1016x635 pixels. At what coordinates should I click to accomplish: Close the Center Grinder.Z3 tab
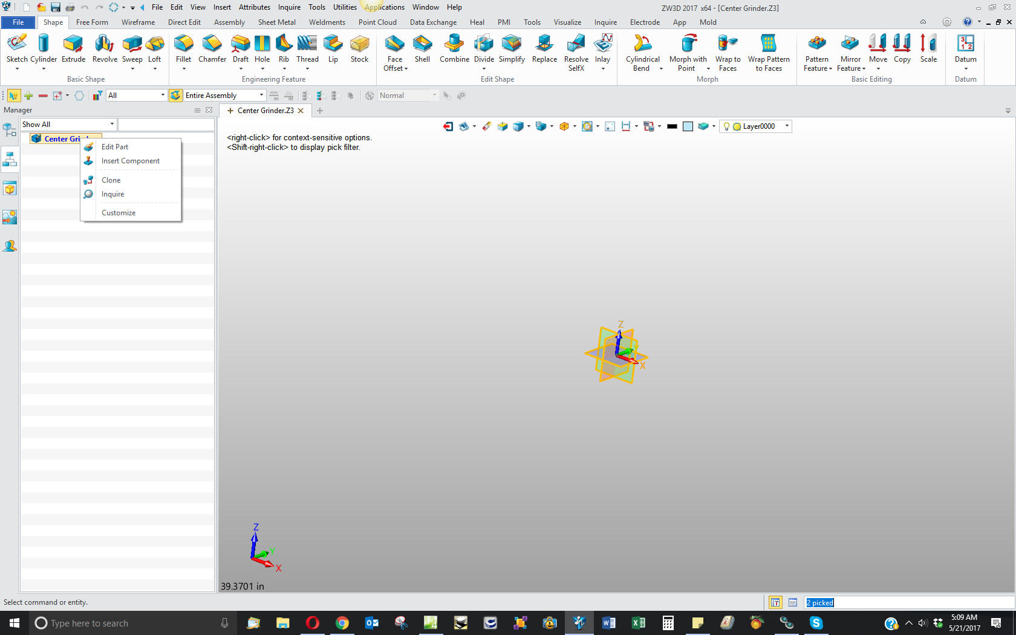click(301, 111)
